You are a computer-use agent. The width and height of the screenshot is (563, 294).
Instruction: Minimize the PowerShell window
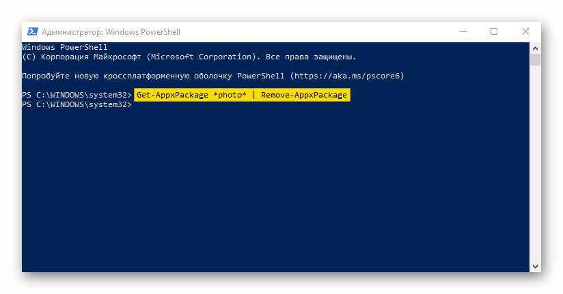tap(463, 32)
